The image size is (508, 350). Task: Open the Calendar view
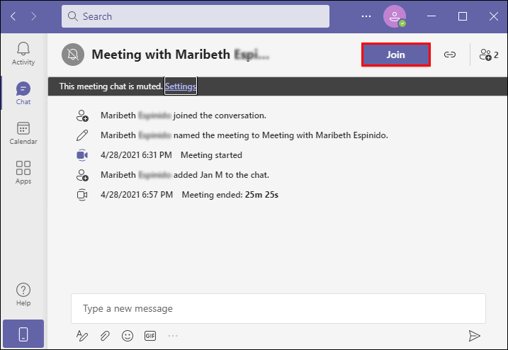pos(23,132)
